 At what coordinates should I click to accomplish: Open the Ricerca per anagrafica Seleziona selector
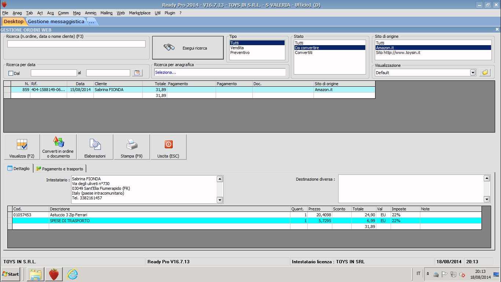(220, 72)
